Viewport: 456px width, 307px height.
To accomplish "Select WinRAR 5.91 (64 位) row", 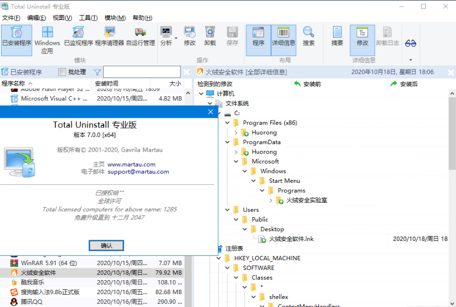I will tap(92, 263).
